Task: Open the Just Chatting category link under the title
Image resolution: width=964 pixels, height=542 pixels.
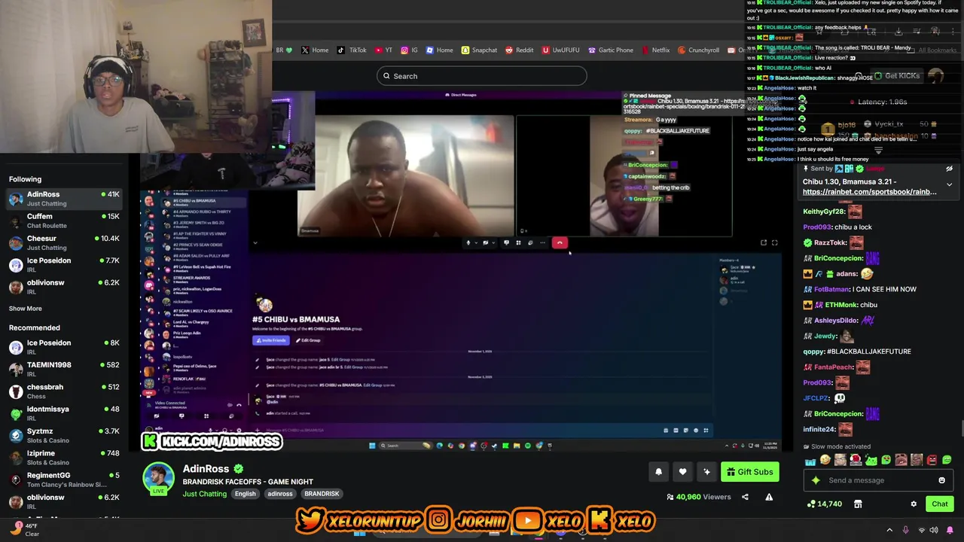Action: (x=204, y=494)
